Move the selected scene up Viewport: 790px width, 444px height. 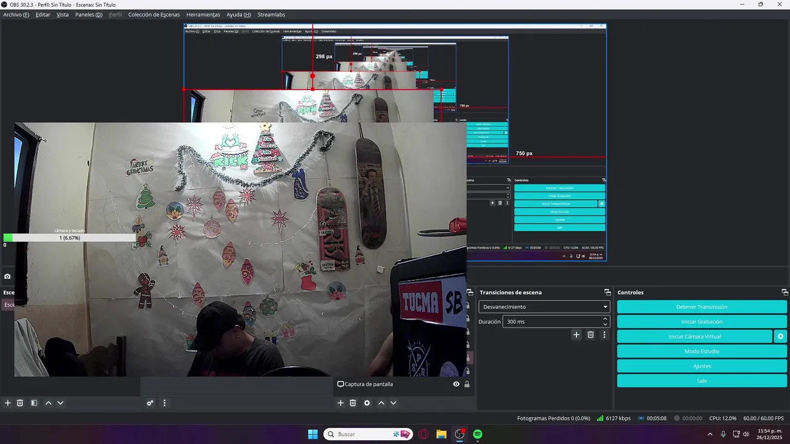point(48,403)
